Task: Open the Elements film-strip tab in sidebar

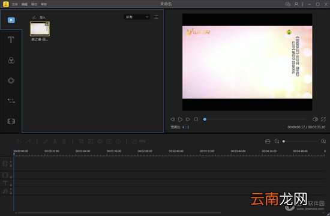Action: pyautogui.click(x=11, y=121)
